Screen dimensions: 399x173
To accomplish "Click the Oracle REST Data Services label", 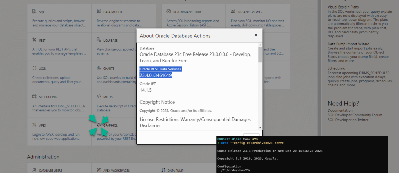I will click(x=160, y=69).
